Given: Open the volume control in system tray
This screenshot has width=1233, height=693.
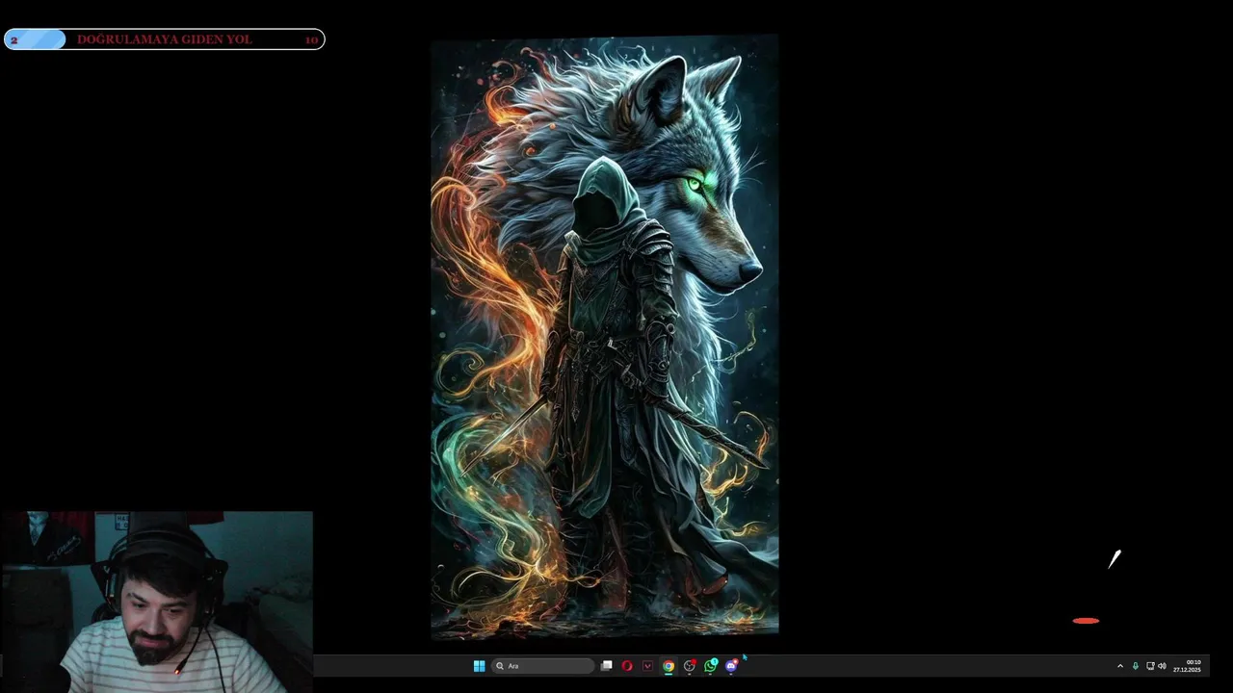Looking at the screenshot, I should pos(1162,666).
